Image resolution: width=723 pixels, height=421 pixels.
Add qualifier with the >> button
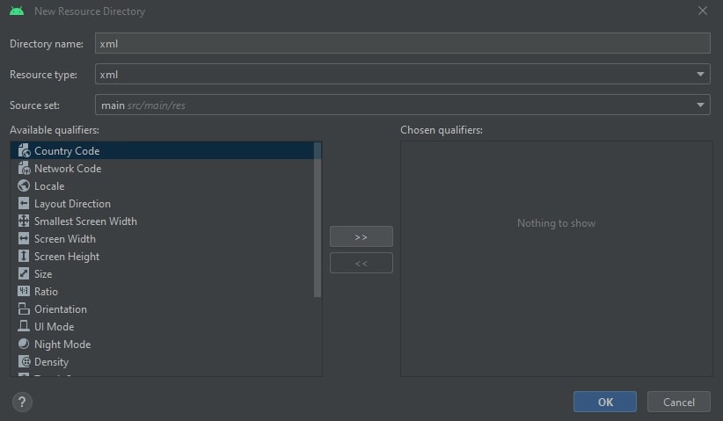pos(361,237)
